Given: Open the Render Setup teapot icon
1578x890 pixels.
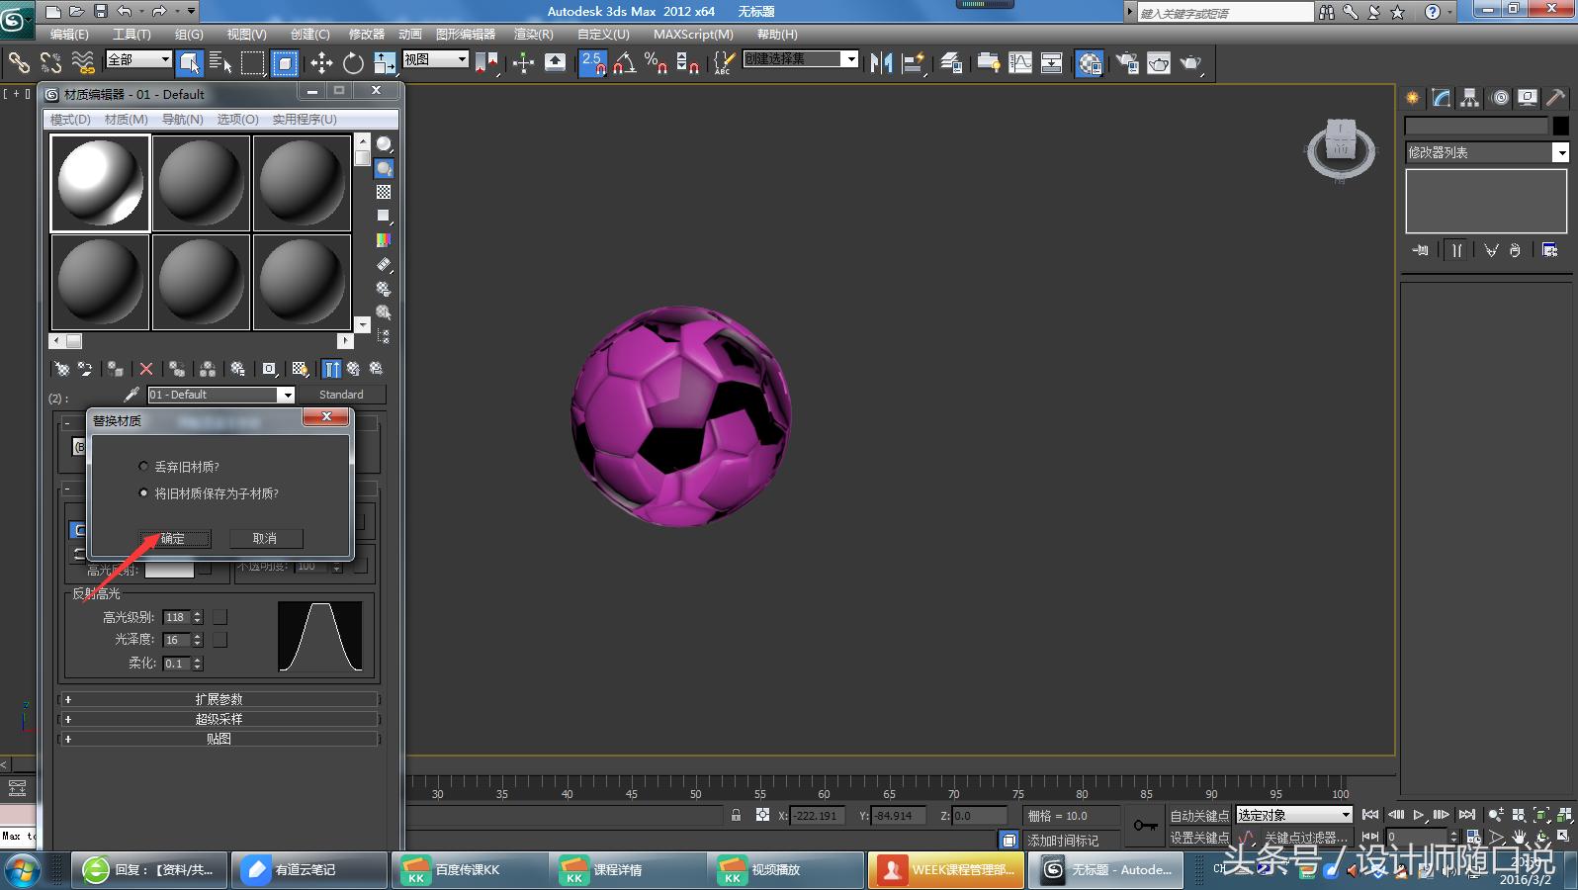Looking at the screenshot, I should click(1127, 63).
